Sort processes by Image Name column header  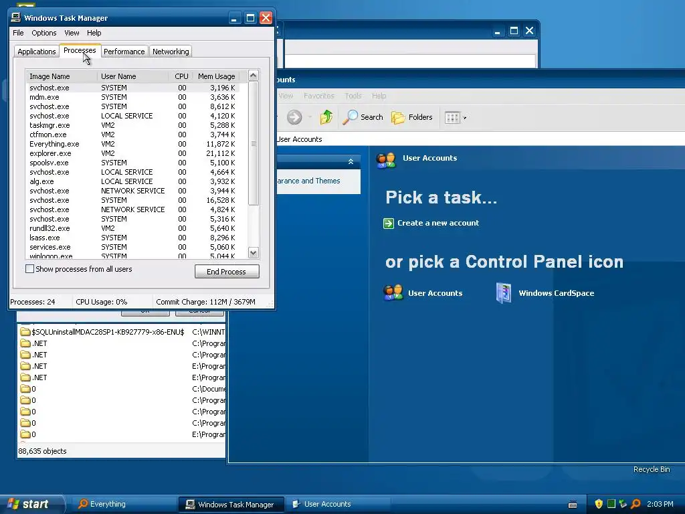click(62, 76)
